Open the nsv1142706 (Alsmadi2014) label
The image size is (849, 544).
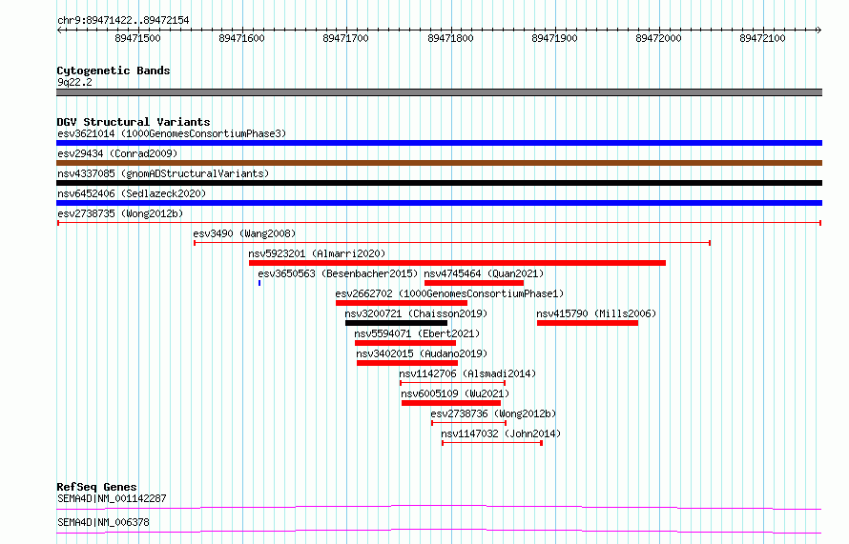pos(467,373)
